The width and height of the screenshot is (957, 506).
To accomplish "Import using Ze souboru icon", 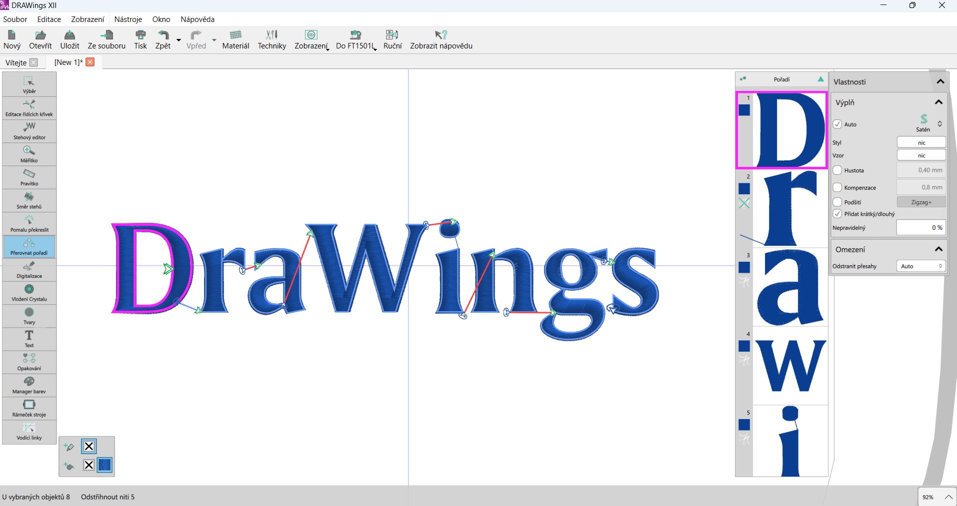I will pyautogui.click(x=106, y=39).
